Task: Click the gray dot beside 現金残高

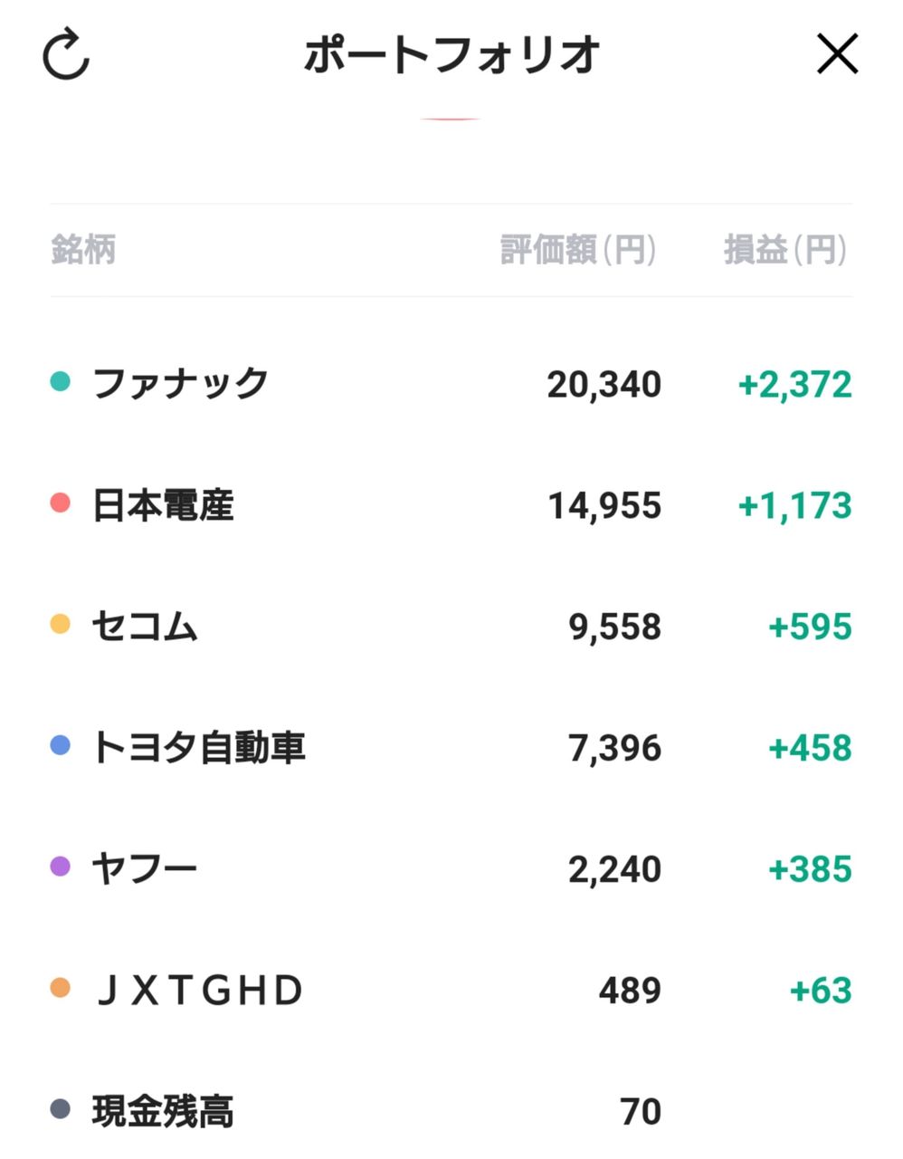Action: click(x=60, y=1109)
